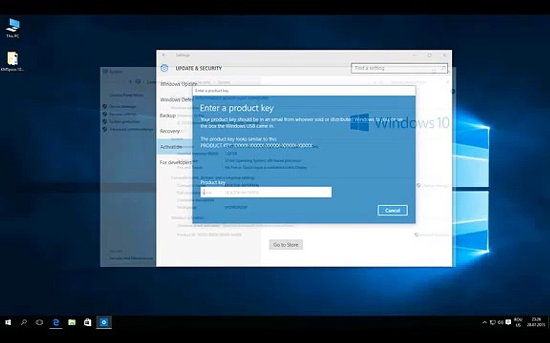Select the Settings app taskbar icon

tap(104, 323)
